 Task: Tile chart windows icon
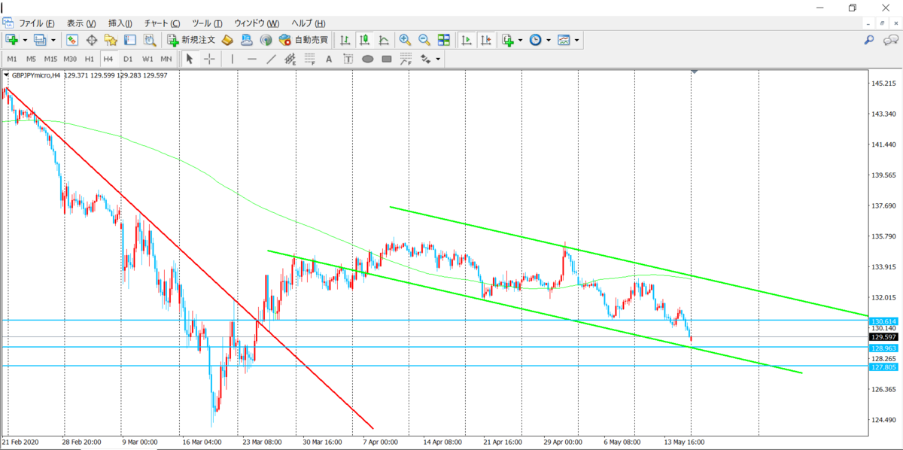click(x=444, y=40)
